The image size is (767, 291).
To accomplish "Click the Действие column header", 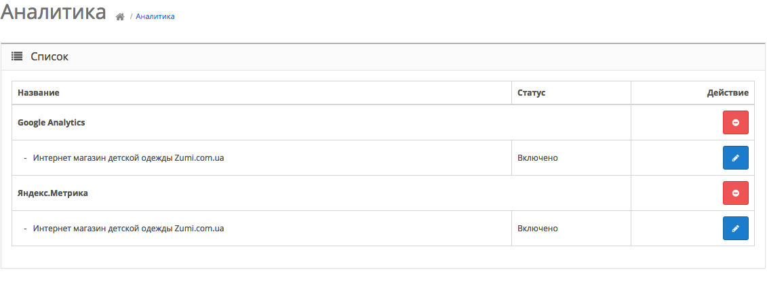I will 728,92.
